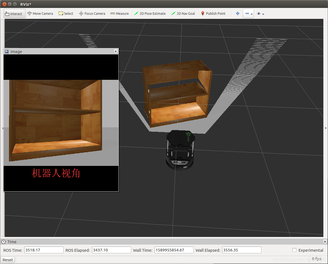328x264 pixels.
Task: Open the eye visibility dropdown in toolbar
Action: point(260,14)
